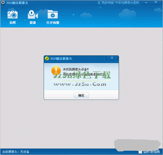Image resolution: width=163 pixels, height=155 pixels.
Task: Click the orange warning icon in dialog
Action: click(56, 71)
